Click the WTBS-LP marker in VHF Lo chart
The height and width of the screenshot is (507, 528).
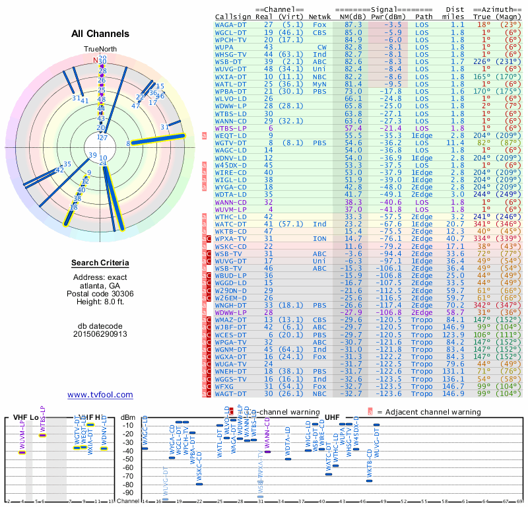(42, 435)
